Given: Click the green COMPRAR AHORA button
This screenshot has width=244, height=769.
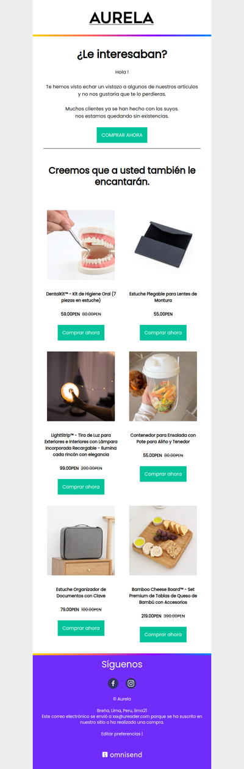Looking at the screenshot, I should 122,135.
